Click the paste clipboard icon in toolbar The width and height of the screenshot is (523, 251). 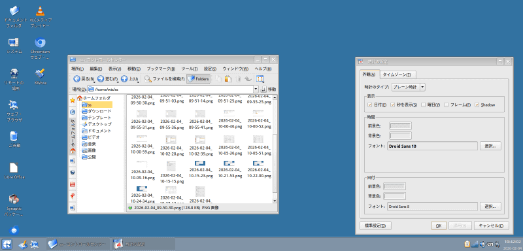tap(228, 79)
